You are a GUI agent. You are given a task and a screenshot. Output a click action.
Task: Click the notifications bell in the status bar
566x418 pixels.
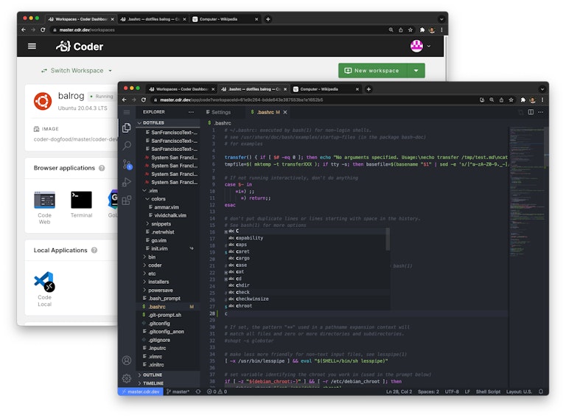tap(541, 391)
